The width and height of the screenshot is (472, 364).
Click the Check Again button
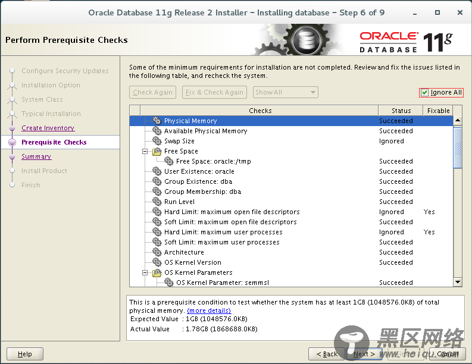(152, 92)
